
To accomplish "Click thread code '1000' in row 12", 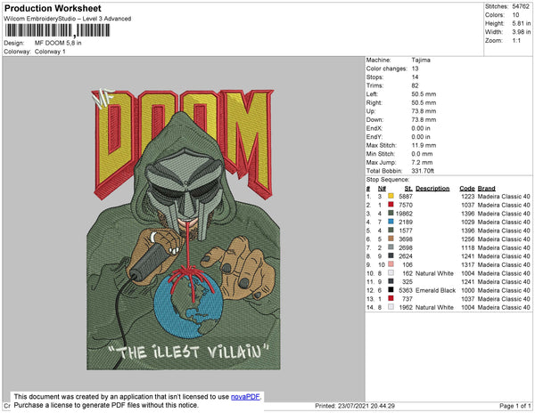I will (x=468, y=290).
